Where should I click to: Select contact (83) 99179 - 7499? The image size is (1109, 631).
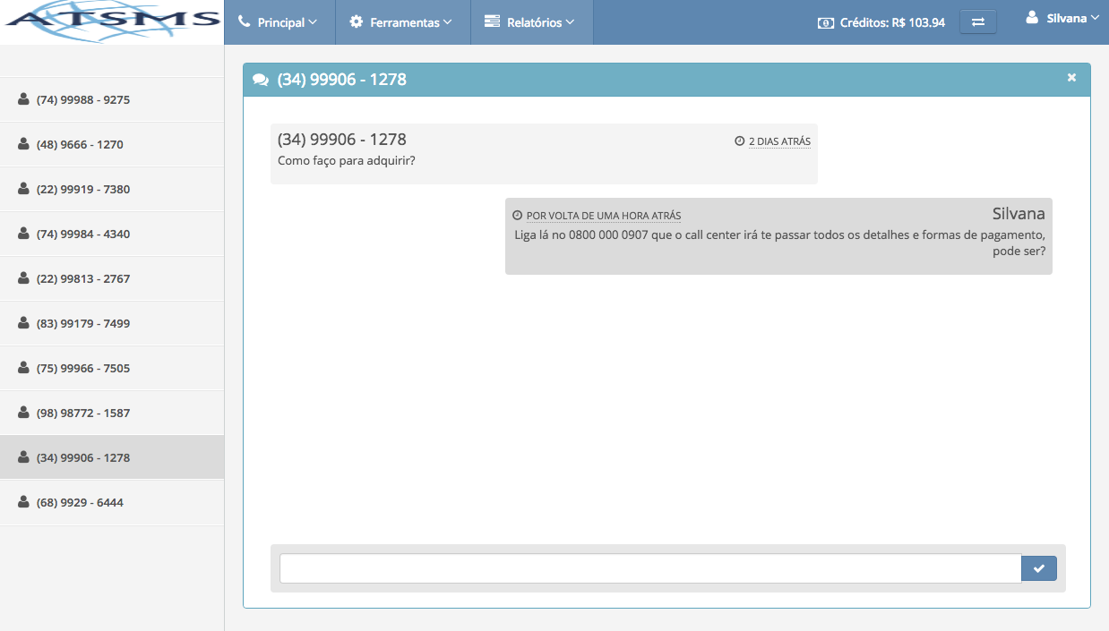click(82, 323)
